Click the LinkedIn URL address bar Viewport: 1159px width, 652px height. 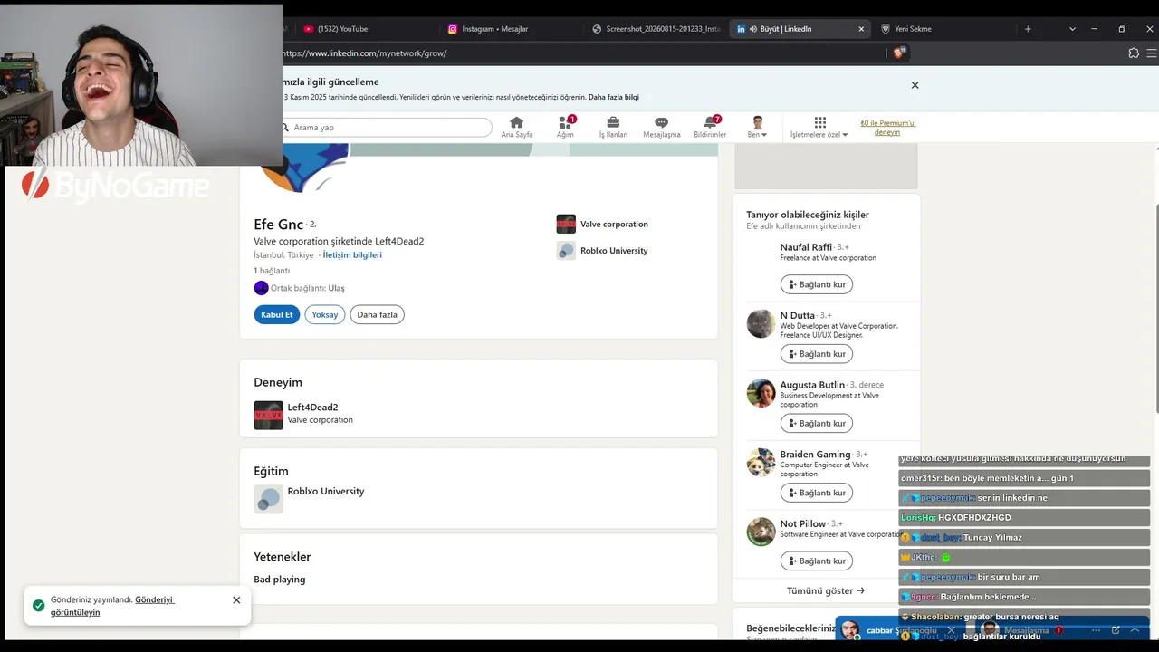(579, 53)
